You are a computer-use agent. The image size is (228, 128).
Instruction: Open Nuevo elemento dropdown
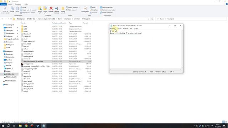pyautogui.click(x=73, y=7)
